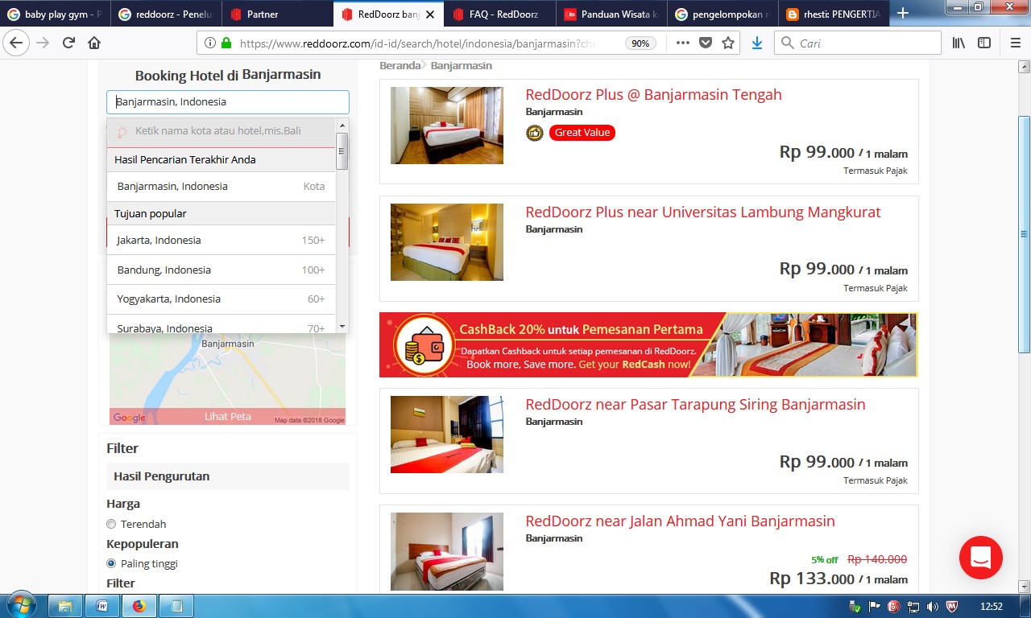The width and height of the screenshot is (1031, 618).
Task: Click dropdown list scroll up arrow
Action: (342, 125)
